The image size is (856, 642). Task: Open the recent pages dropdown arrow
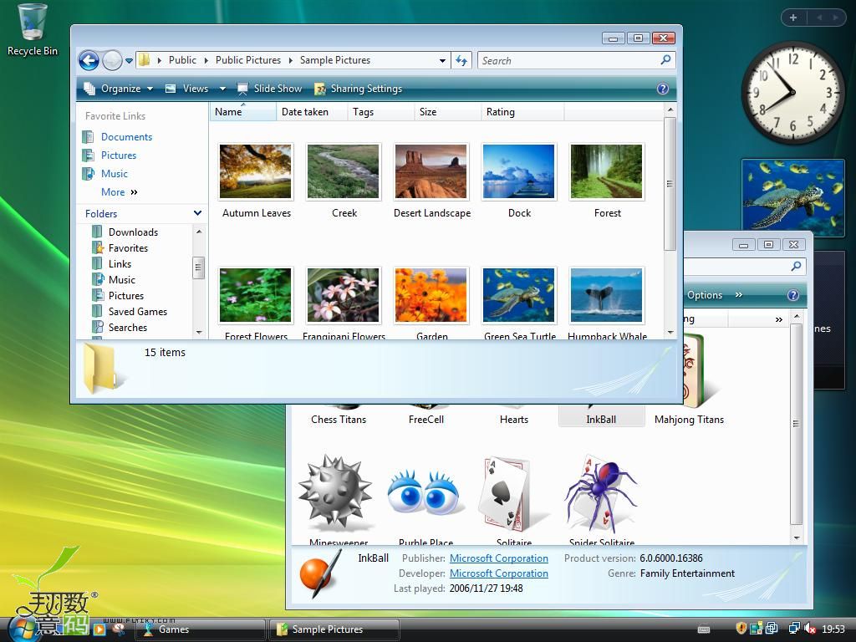tap(129, 60)
